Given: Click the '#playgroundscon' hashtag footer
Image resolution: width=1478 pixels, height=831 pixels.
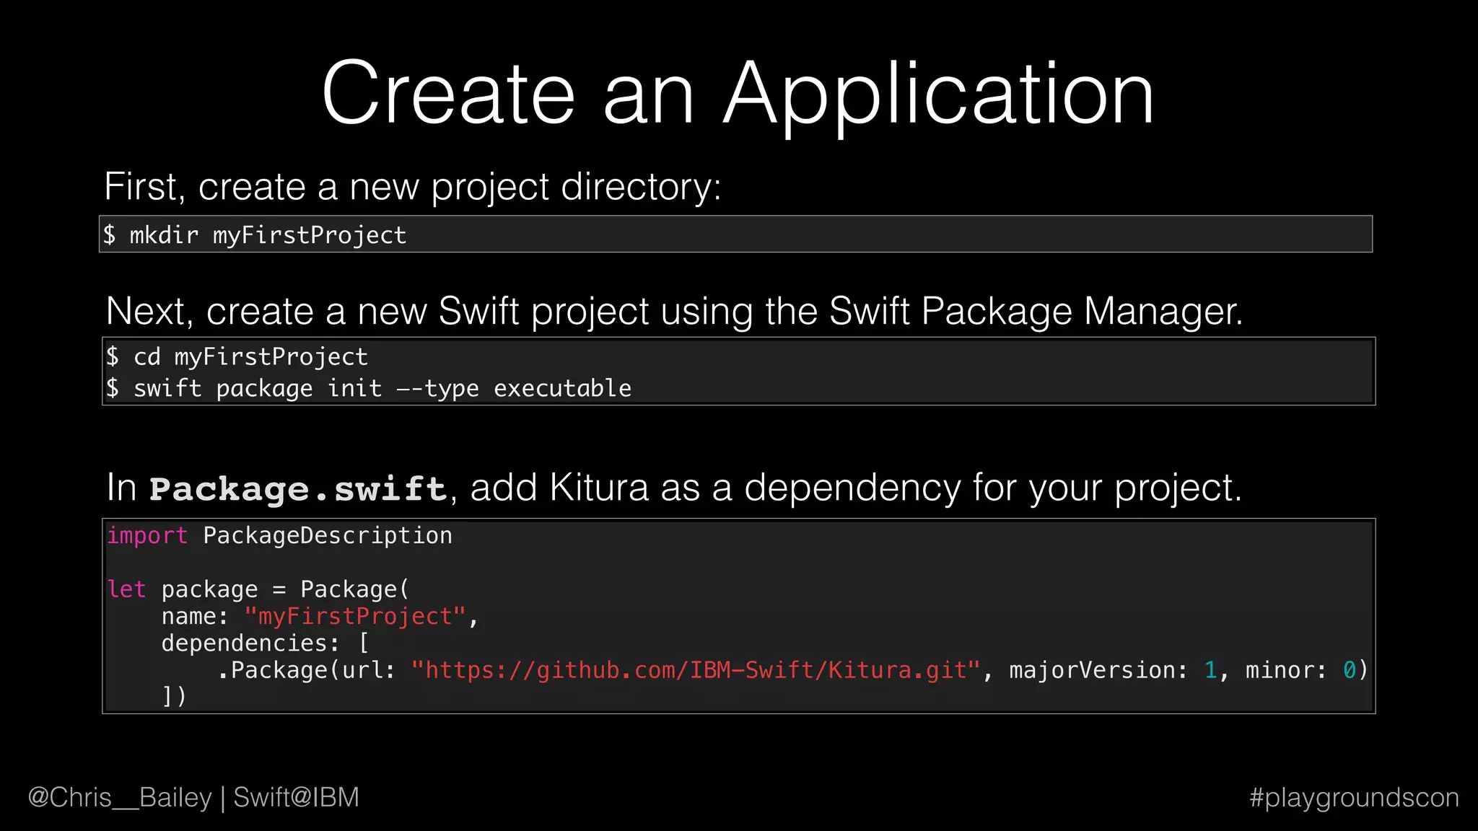Looking at the screenshot, I should [1355, 799].
